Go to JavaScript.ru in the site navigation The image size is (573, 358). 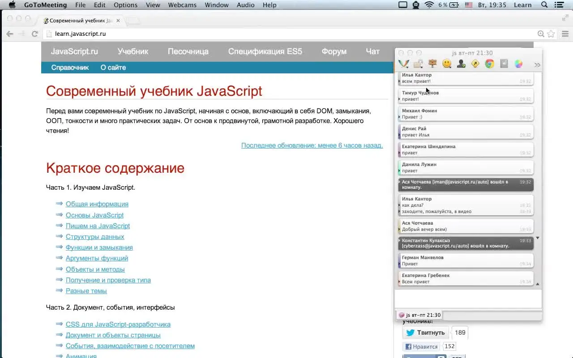coord(74,51)
